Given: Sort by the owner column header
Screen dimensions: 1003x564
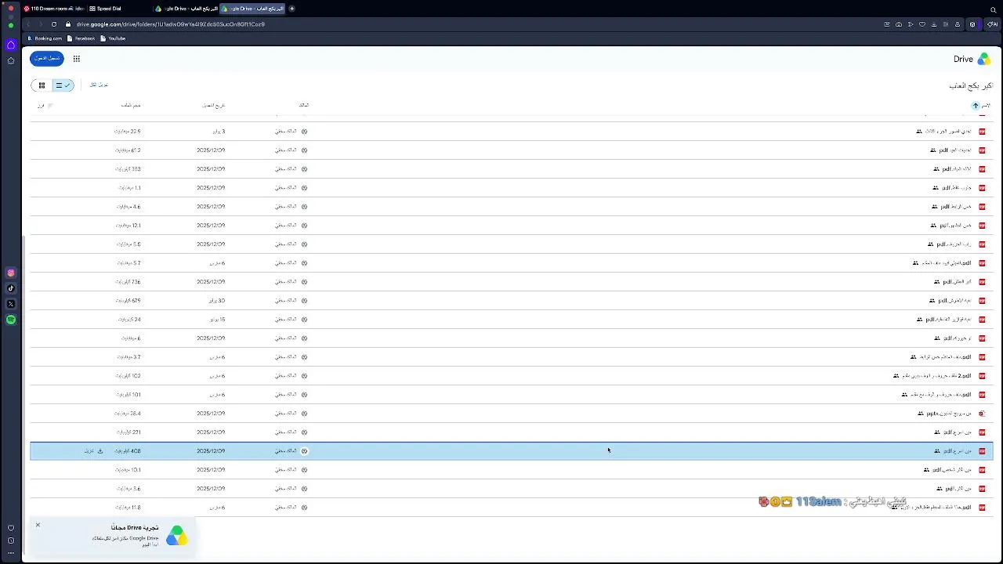Looking at the screenshot, I should click(x=304, y=105).
